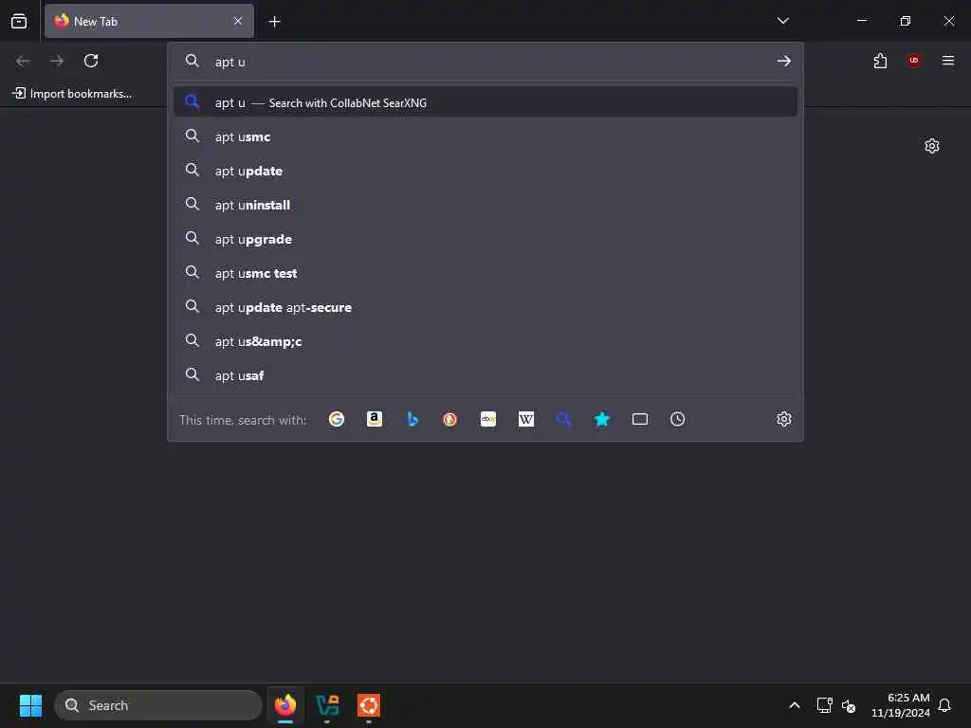Search this time with DuckDuckGo
This screenshot has height=728, width=971.
[450, 420]
